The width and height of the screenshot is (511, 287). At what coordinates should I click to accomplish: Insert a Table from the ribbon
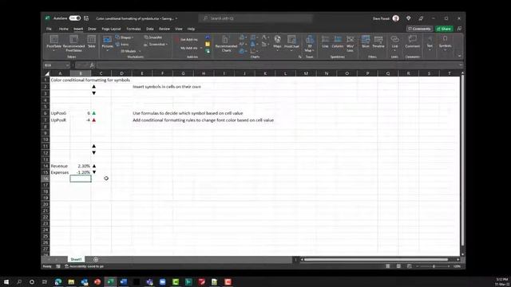point(92,41)
